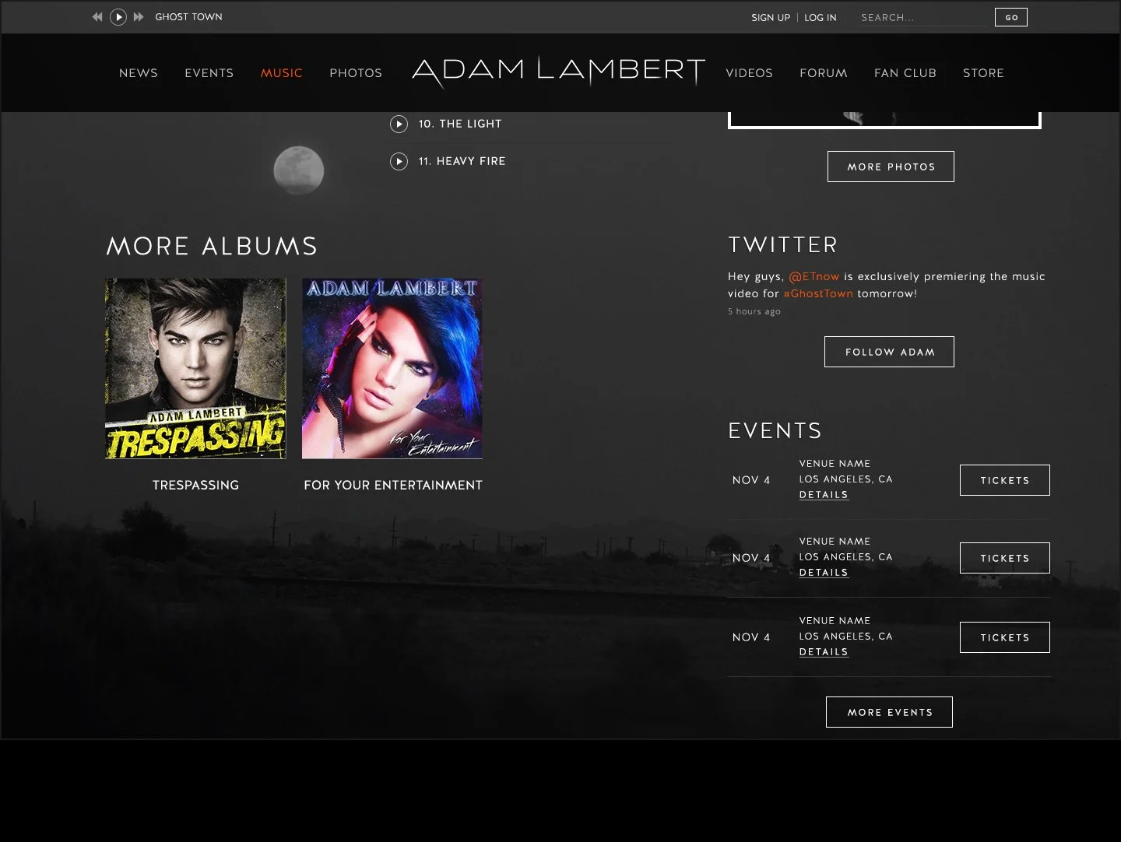Go to the Videos section
The image size is (1121, 842).
pos(749,73)
